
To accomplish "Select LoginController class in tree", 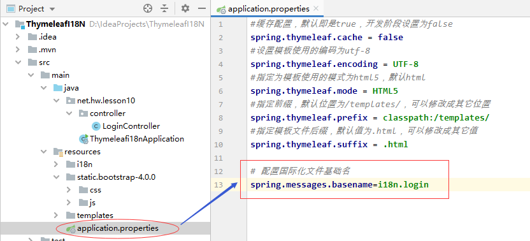I will point(131,126).
